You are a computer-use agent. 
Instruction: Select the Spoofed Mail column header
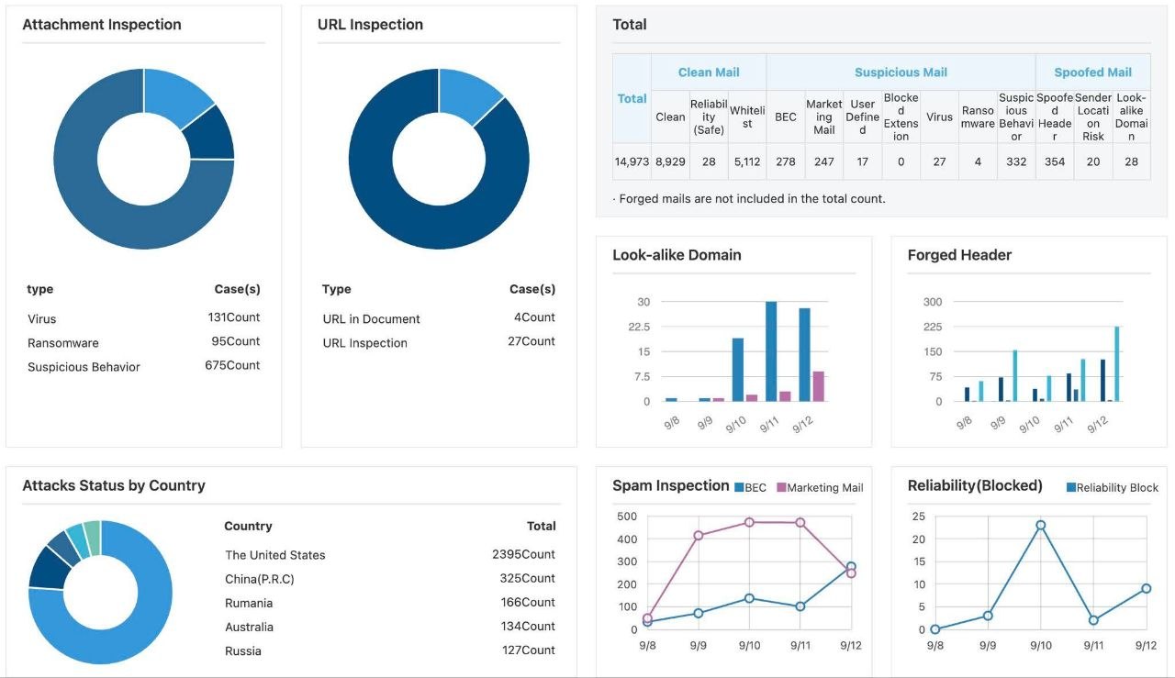(1092, 72)
